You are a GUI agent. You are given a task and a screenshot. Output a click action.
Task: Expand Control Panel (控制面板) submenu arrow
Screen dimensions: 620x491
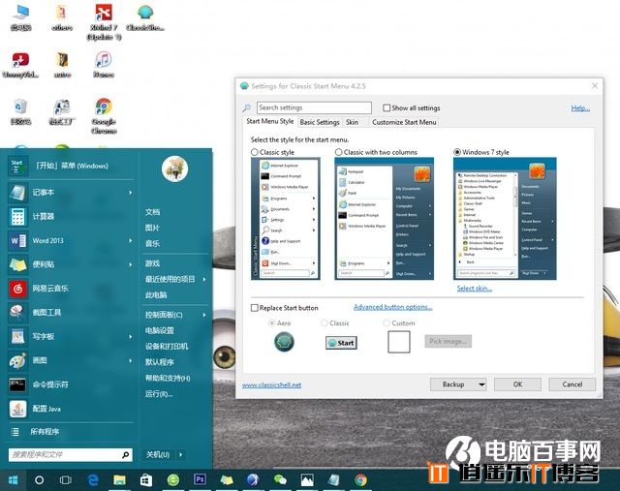[204, 315]
